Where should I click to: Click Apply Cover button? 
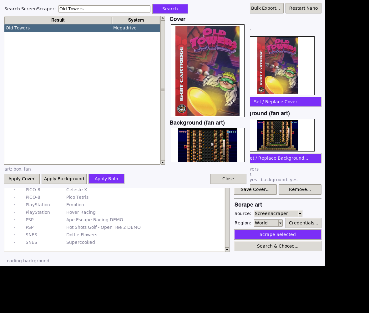pos(22,179)
